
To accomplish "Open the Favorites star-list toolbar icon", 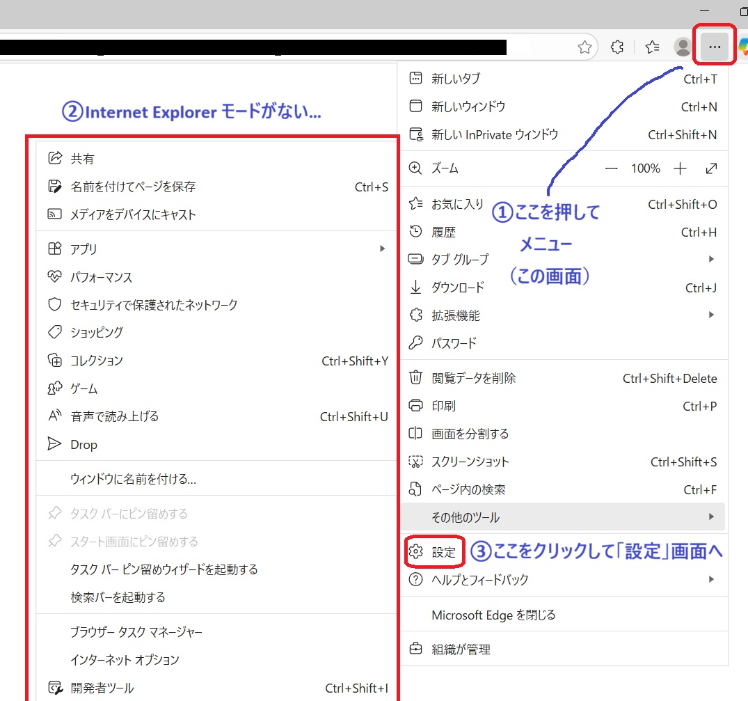I will pyautogui.click(x=652, y=47).
